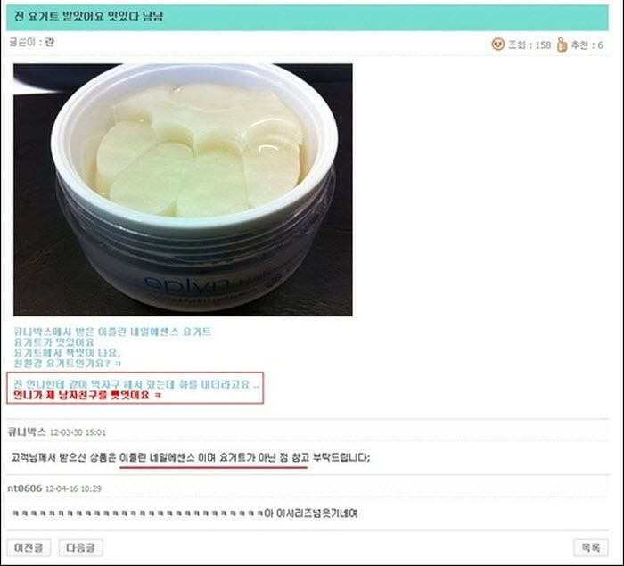624x566 pixels.
Task: Click the 조회 : 158 view counter
Action: pos(530,45)
